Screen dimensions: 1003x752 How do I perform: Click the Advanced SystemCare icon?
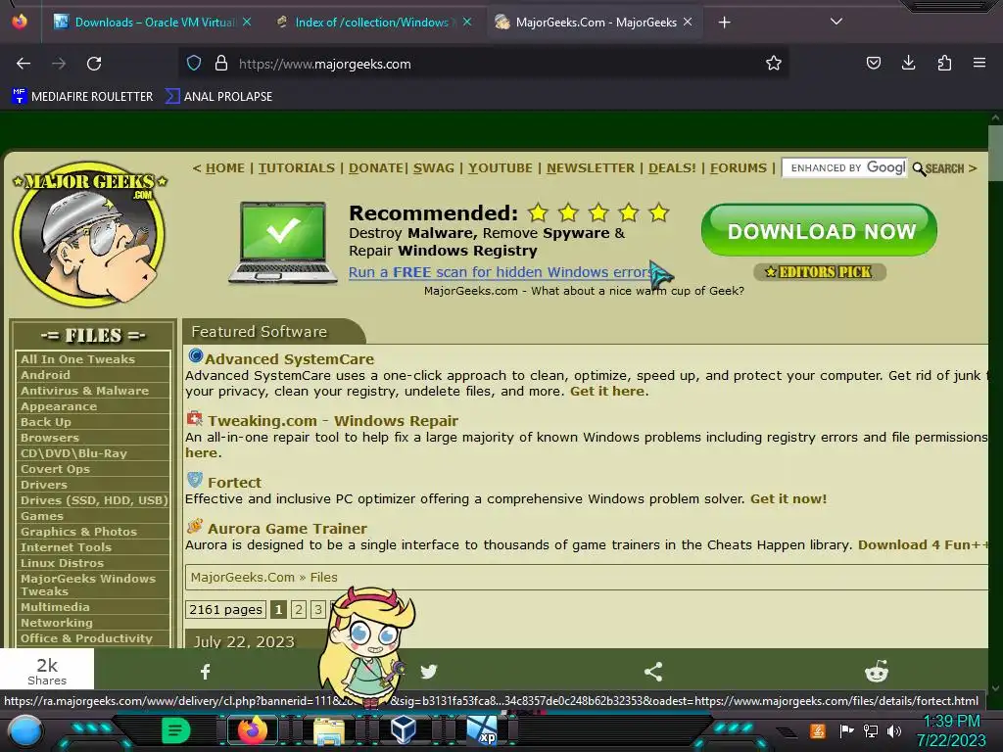[195, 356]
